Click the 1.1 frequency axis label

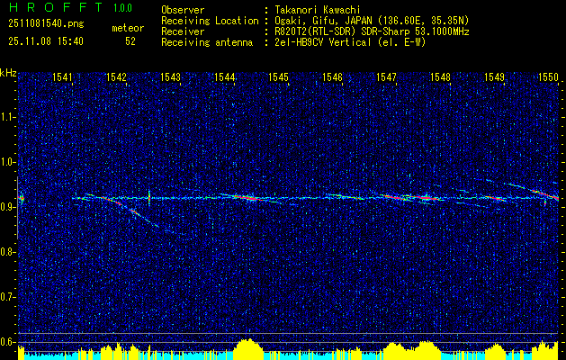[8, 117]
